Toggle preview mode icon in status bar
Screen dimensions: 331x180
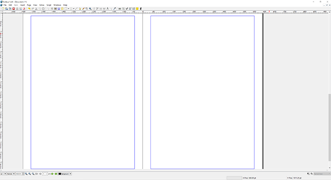312,174
